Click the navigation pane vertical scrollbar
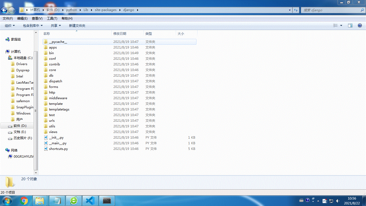366x206 pixels. (x=36, y=107)
